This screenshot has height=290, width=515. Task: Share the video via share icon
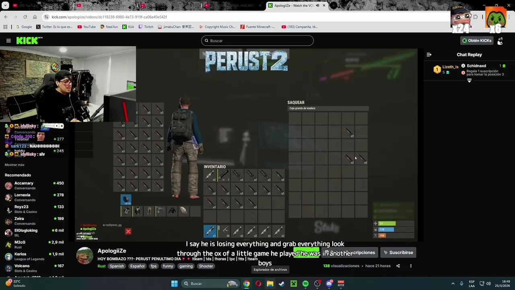(x=398, y=266)
